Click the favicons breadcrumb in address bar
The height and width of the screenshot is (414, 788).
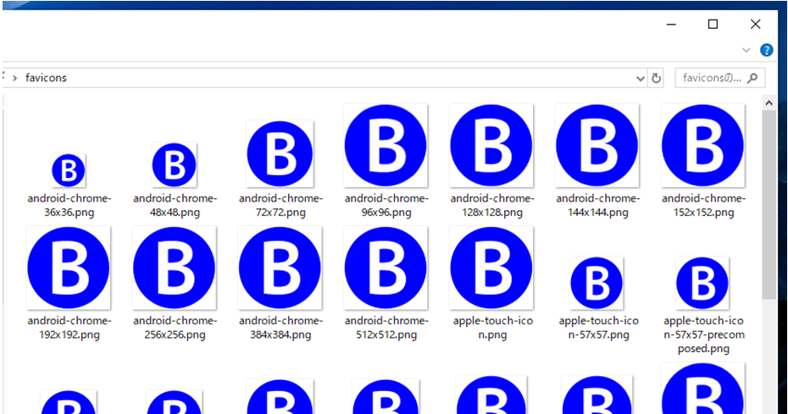point(47,78)
